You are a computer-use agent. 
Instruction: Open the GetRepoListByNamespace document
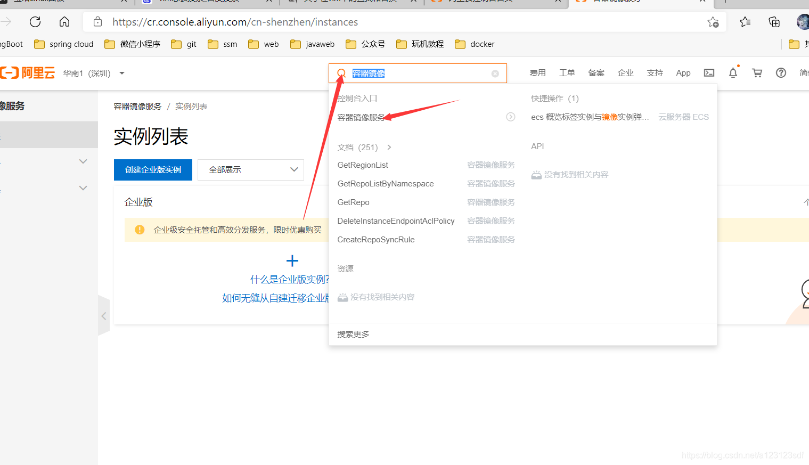coord(386,184)
